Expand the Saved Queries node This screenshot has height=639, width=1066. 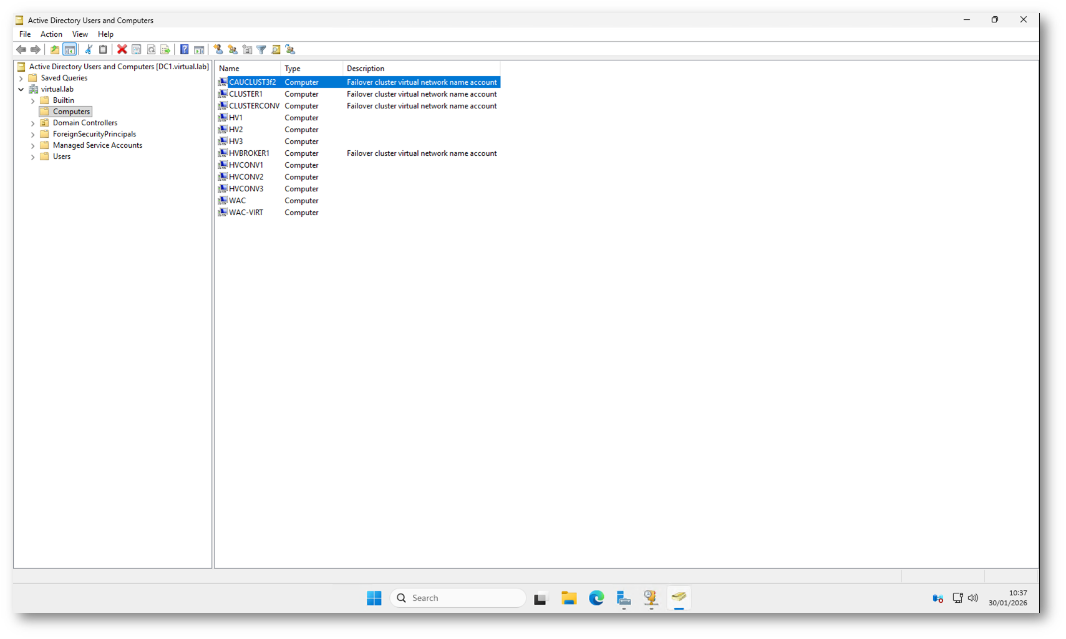pyautogui.click(x=21, y=79)
